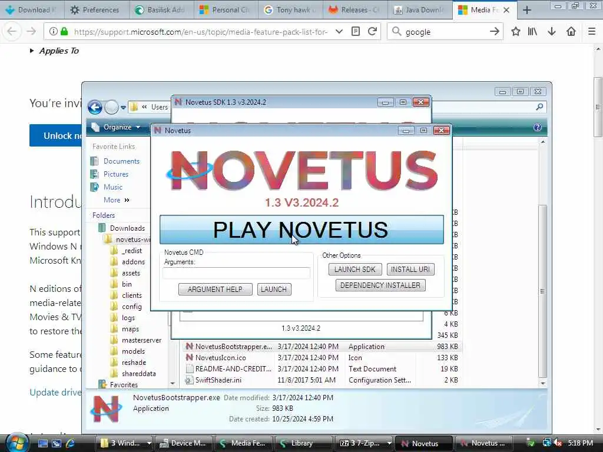Expand More favorite links
This screenshot has width=603, height=452.
click(x=116, y=200)
